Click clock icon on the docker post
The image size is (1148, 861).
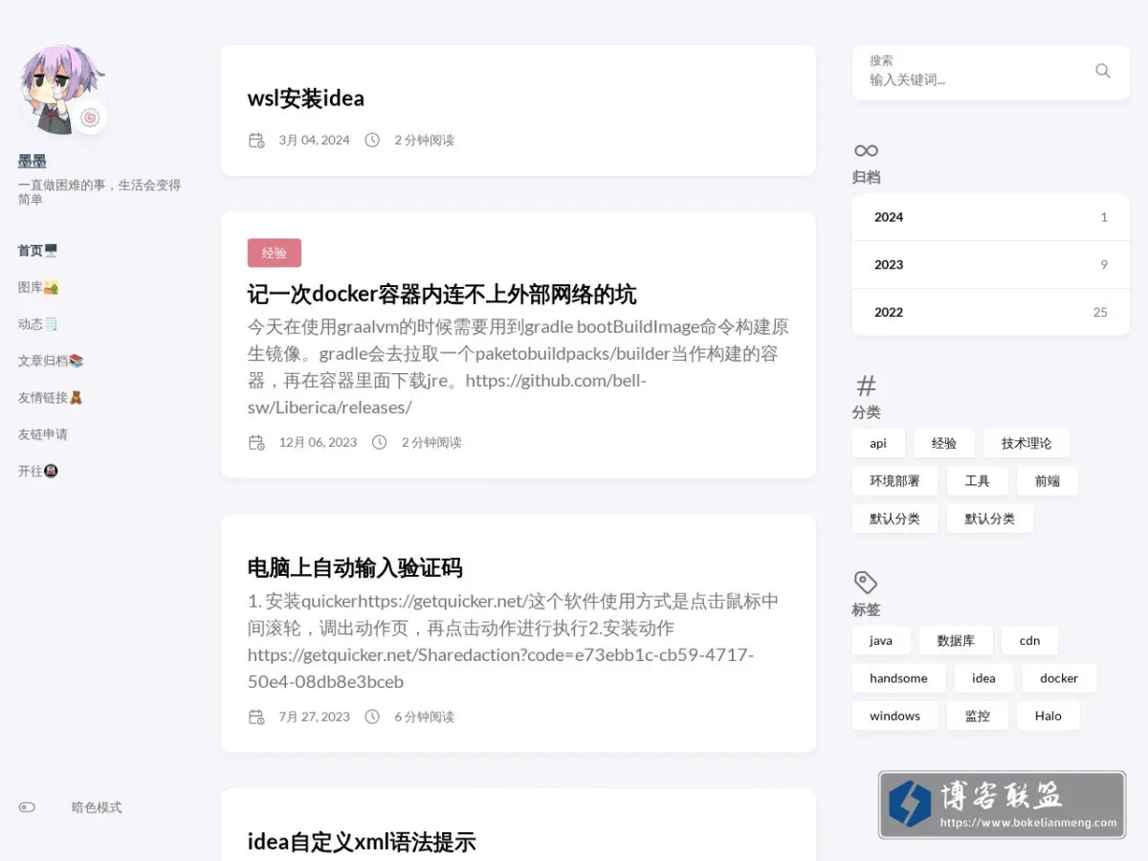[379, 442]
